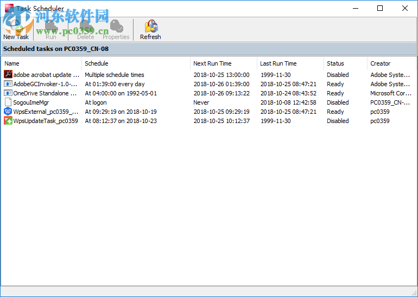Click 'At 08:12:37 on 2018-10-23' schedule

click(121, 121)
